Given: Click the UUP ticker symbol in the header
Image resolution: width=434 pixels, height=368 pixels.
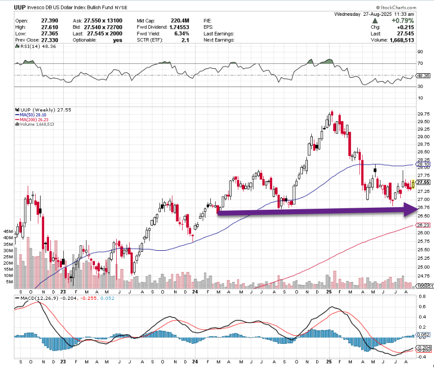Looking at the screenshot, I should (20, 7).
